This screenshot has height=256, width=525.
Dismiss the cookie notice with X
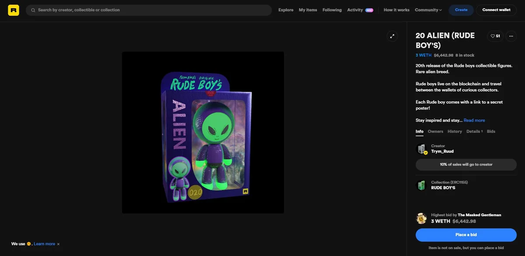[x=58, y=244]
